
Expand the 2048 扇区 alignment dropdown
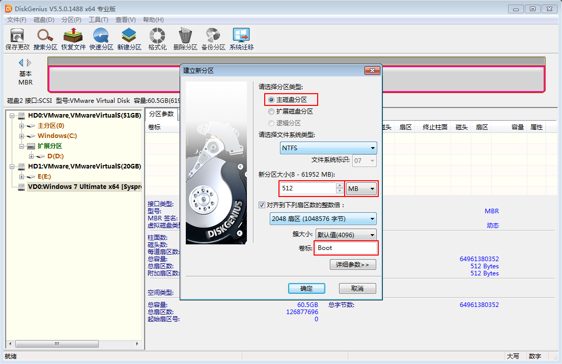point(323,219)
